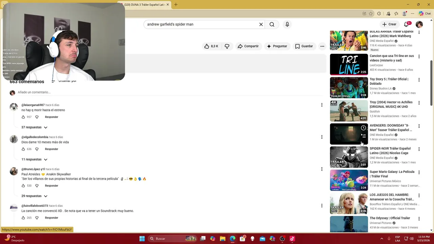Open YouTube notifications bell
The image size is (434, 244).
(x=407, y=24)
